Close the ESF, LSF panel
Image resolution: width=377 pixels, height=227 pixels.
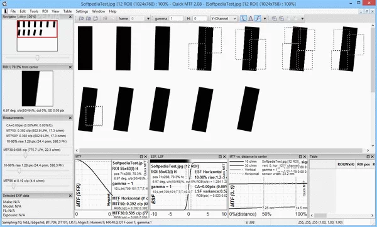click(224, 157)
